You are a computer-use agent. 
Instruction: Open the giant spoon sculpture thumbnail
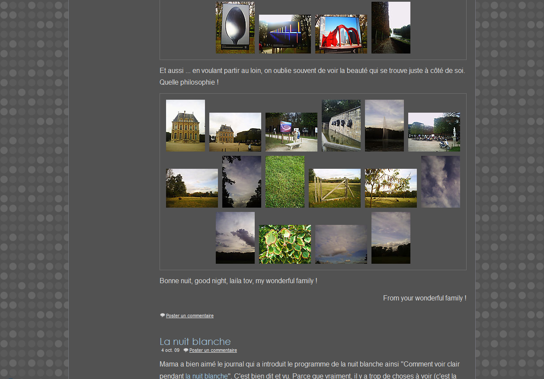pos(235,28)
